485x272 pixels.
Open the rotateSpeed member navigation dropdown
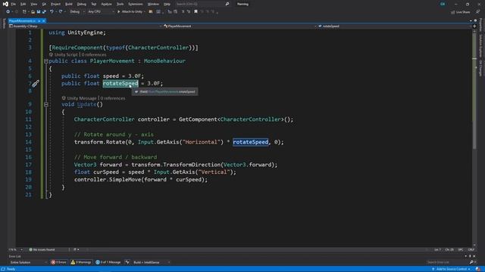[394, 26]
